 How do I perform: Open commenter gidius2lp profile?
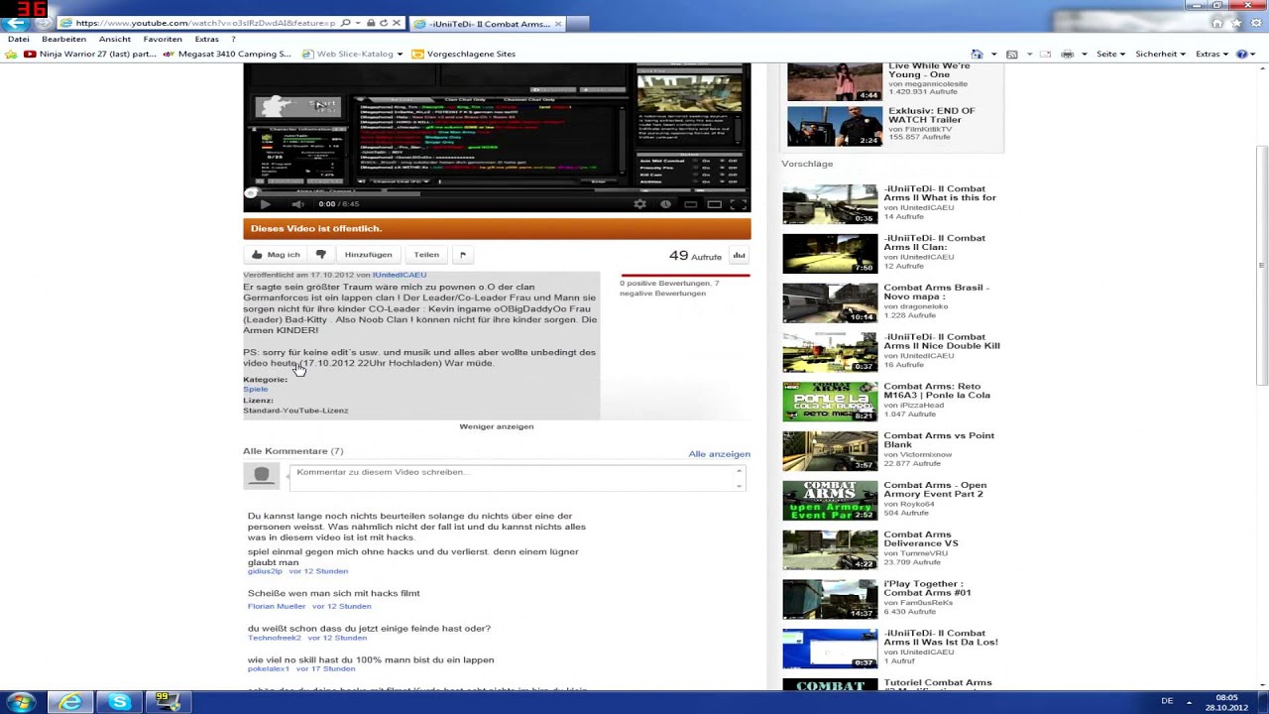(265, 571)
